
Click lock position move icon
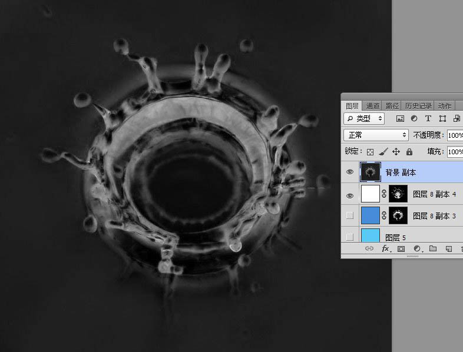396,152
